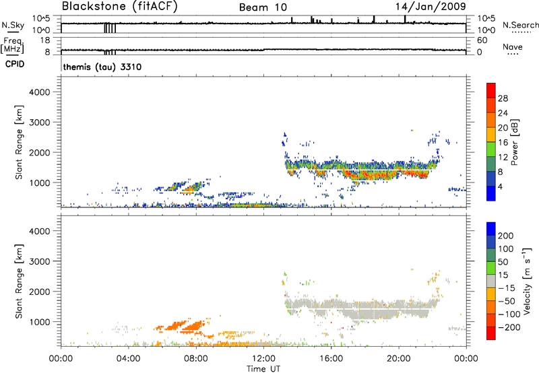Pick the red bottom segment of Velocity colorbar

tap(491, 333)
